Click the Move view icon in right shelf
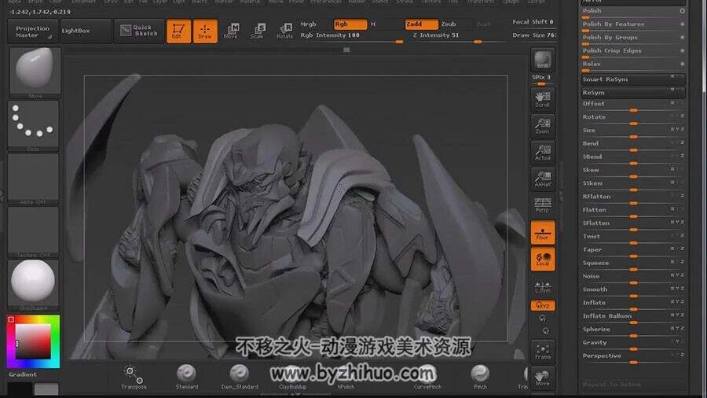707x398 pixels. click(x=542, y=378)
